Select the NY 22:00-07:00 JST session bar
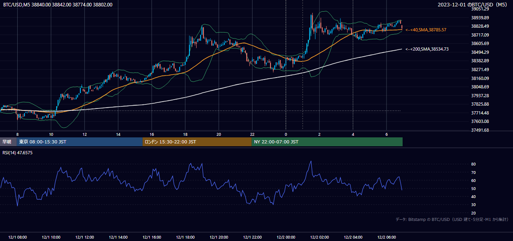The image size is (513, 241). (327, 142)
